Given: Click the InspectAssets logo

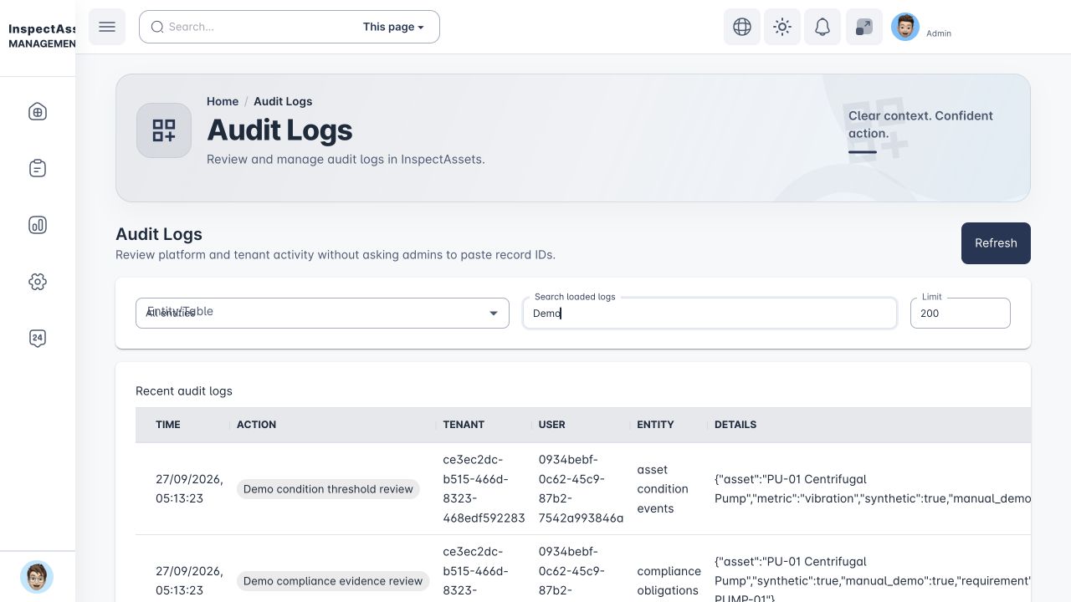Looking at the screenshot, I should click(x=42, y=36).
